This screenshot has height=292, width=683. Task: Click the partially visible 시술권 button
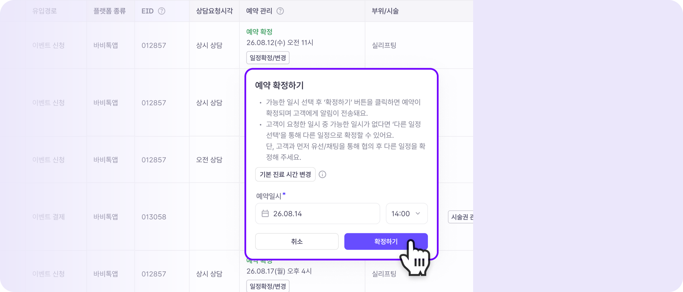click(461, 217)
